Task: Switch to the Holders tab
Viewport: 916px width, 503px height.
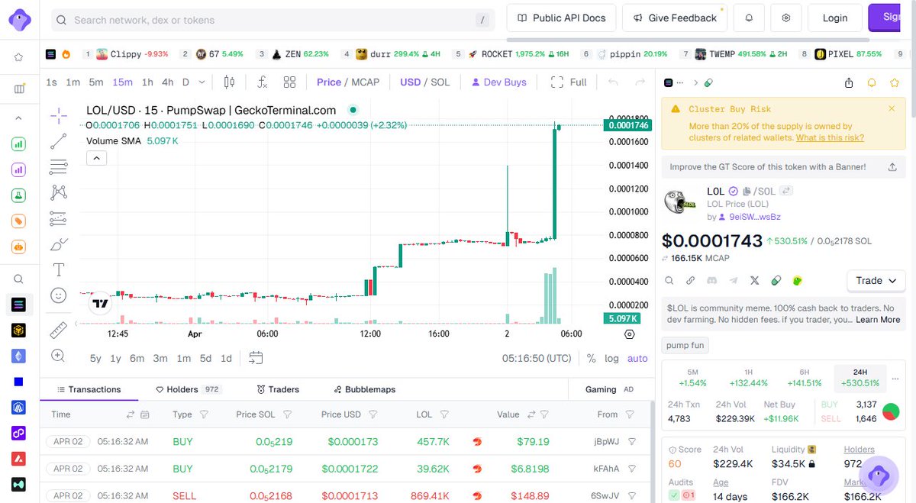Action: 188,389
